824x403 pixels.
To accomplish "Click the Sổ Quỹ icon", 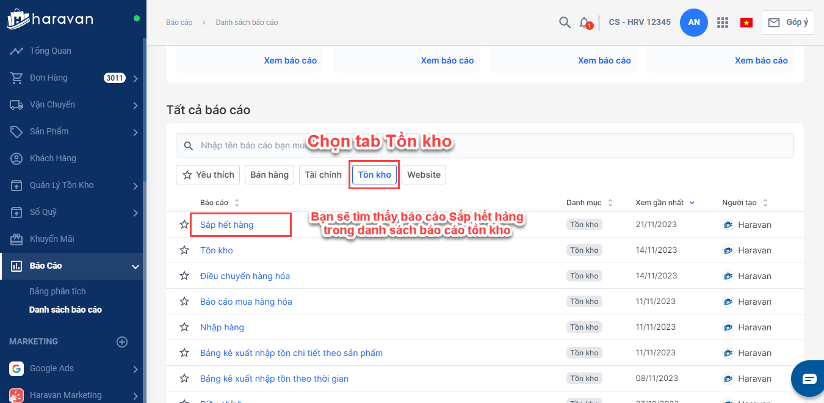I will tap(16, 212).
